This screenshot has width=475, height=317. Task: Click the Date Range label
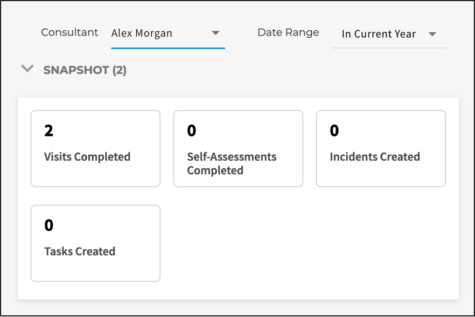(288, 32)
